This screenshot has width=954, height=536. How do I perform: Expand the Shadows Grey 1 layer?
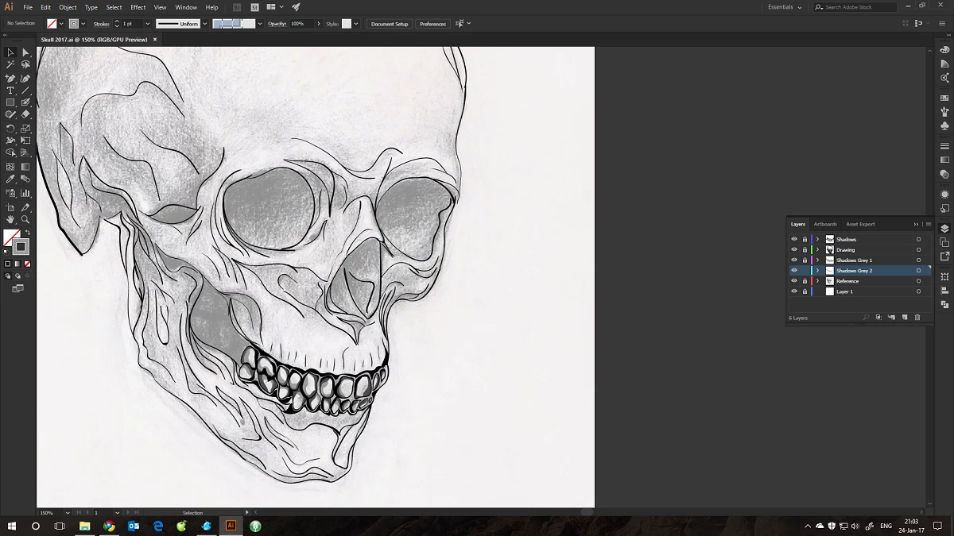click(x=817, y=260)
